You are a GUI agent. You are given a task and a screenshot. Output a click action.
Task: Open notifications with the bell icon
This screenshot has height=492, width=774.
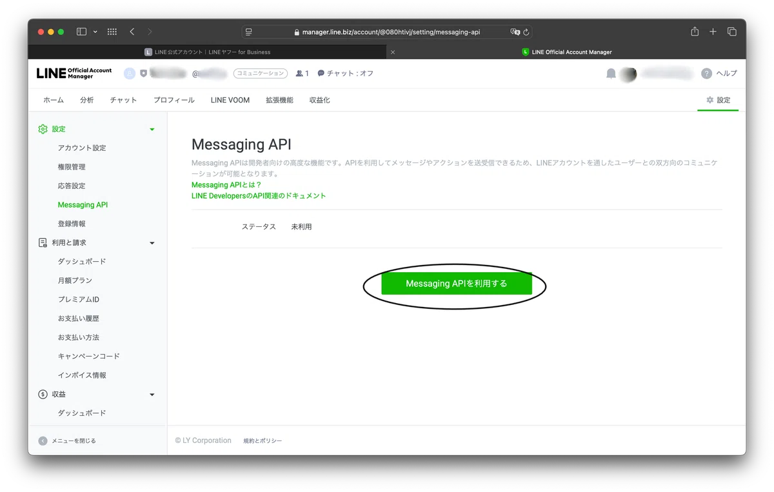pos(611,74)
